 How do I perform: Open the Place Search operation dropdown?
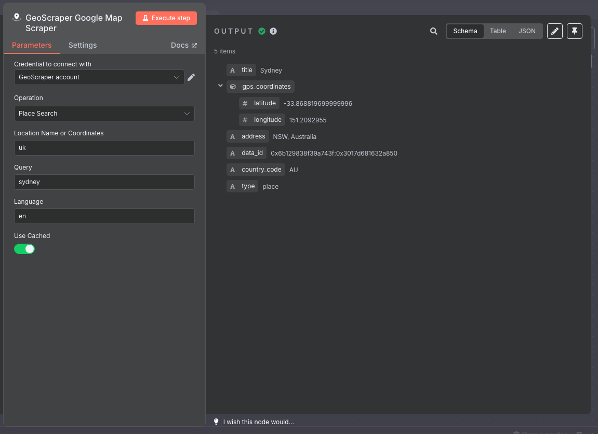tap(104, 114)
